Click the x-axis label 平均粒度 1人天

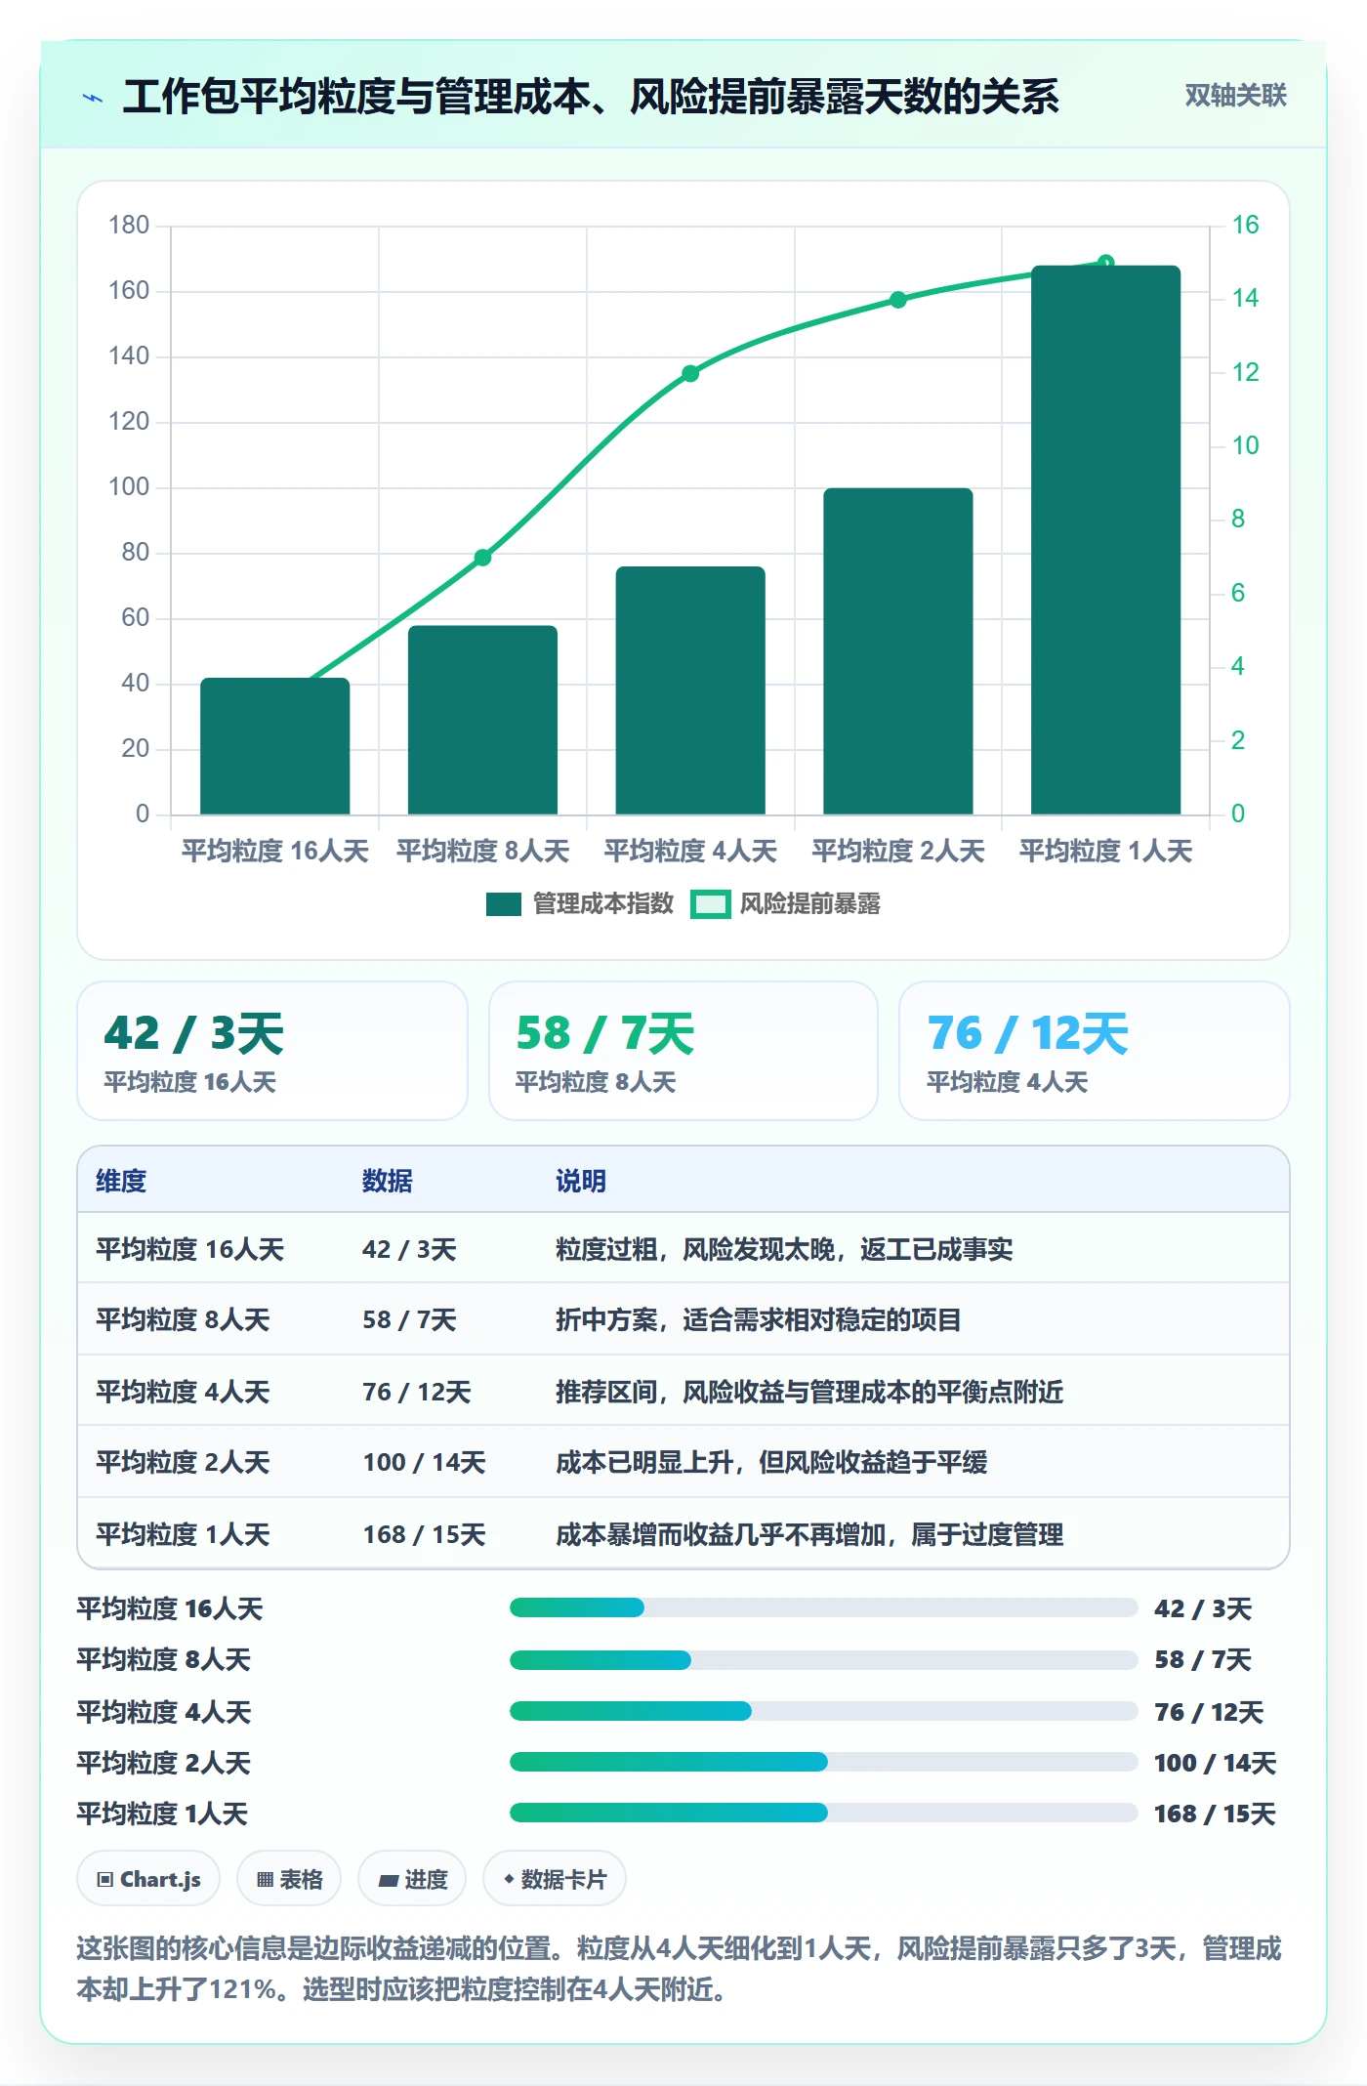coord(1106,851)
